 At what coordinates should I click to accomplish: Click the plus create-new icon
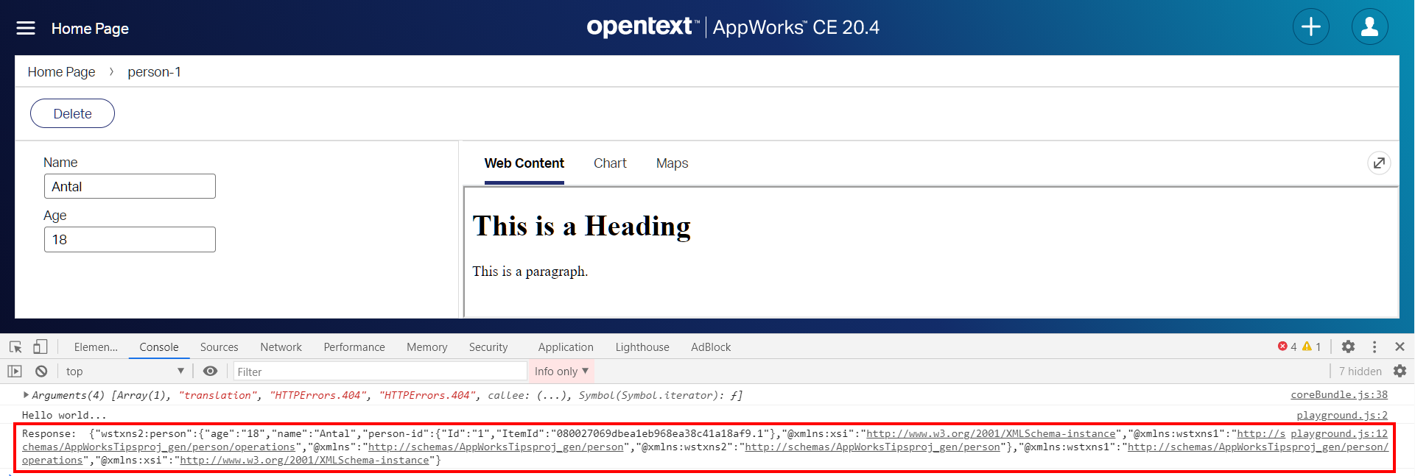pyautogui.click(x=1311, y=27)
